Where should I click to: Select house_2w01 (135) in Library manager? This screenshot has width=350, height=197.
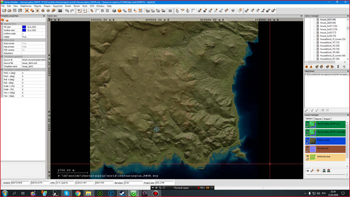click(329, 26)
